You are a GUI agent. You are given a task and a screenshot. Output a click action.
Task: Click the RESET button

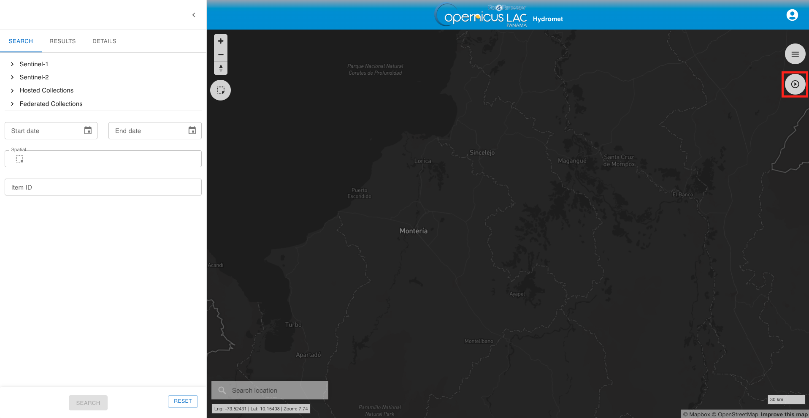point(183,401)
